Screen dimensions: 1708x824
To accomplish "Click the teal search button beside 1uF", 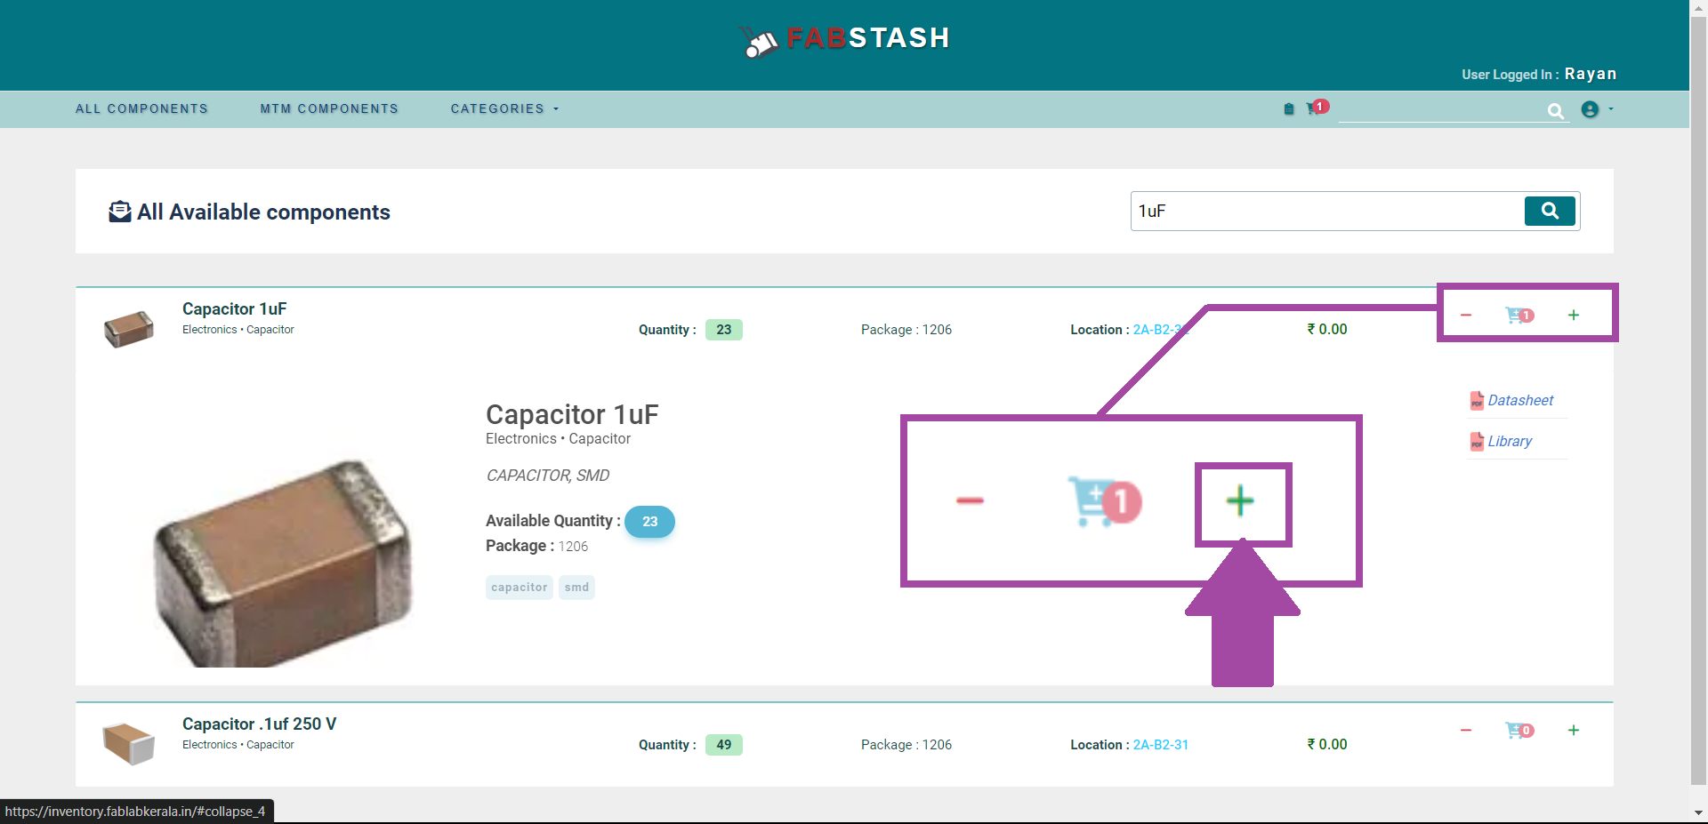I will point(1549,211).
